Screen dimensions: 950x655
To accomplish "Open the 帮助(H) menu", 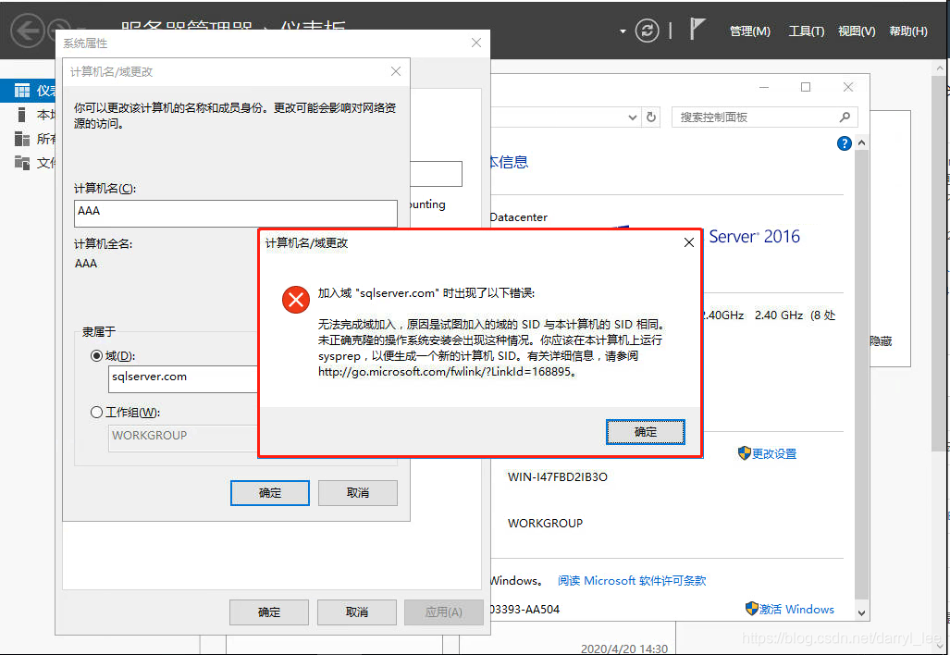I will (x=908, y=31).
